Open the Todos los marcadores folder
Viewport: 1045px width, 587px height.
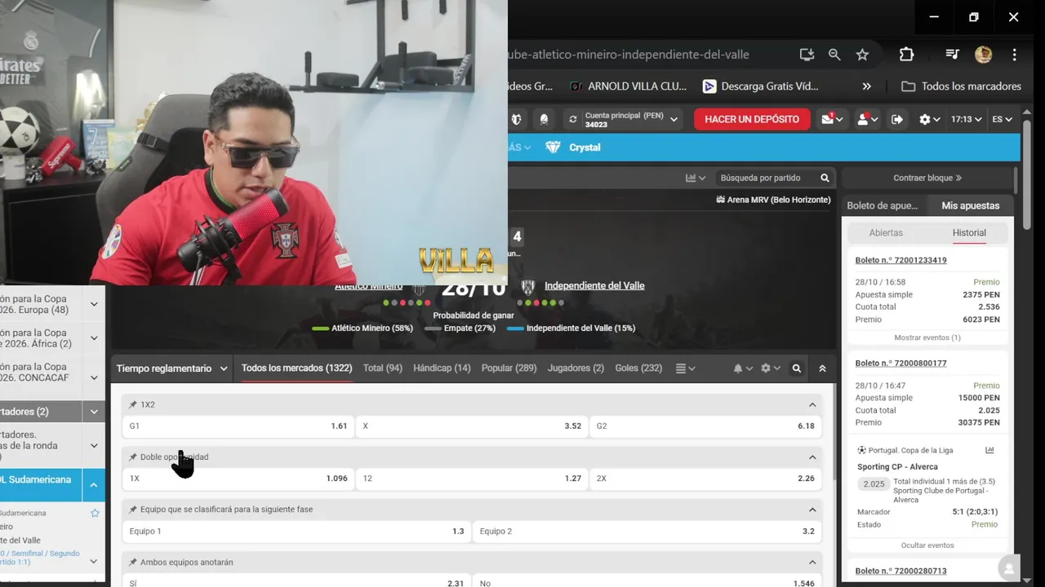tap(961, 86)
